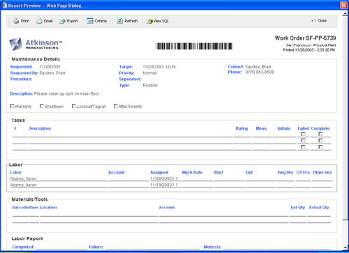The width and height of the screenshot is (349, 253).
Task: Check Failed box in first task row
Action: click(x=303, y=134)
